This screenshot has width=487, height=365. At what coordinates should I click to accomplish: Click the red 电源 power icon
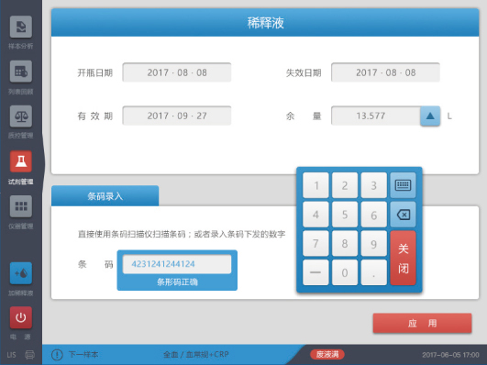[21, 317]
